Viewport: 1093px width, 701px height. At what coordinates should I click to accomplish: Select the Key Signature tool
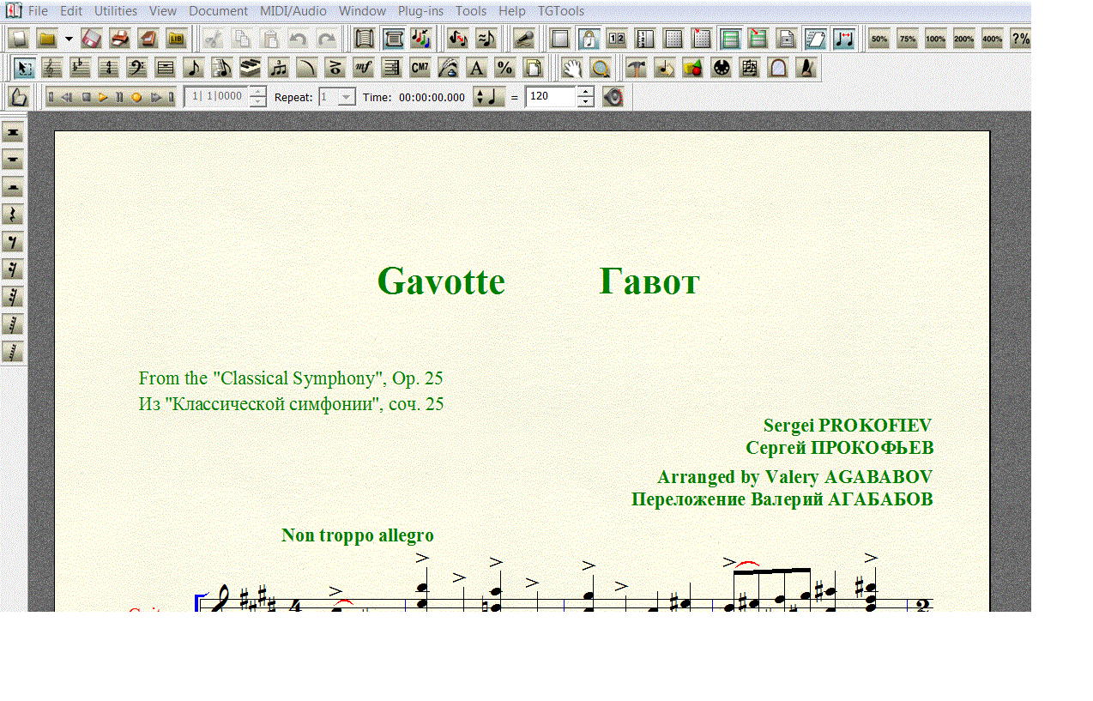click(80, 68)
